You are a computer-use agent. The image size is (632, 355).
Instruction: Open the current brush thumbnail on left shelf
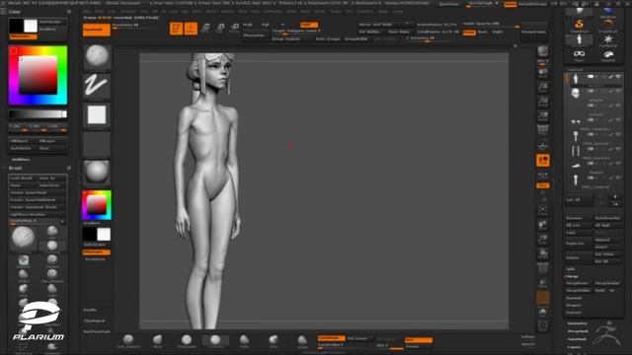pyautogui.click(x=97, y=57)
